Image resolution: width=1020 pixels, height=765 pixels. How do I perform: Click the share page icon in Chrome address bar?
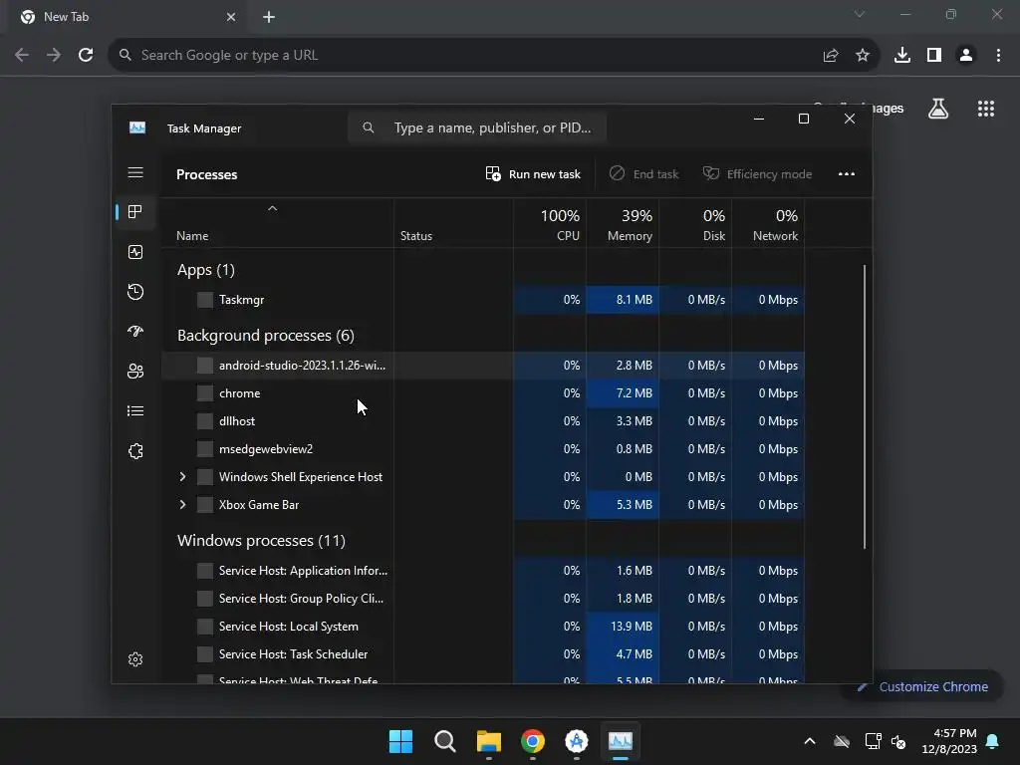[x=830, y=56]
